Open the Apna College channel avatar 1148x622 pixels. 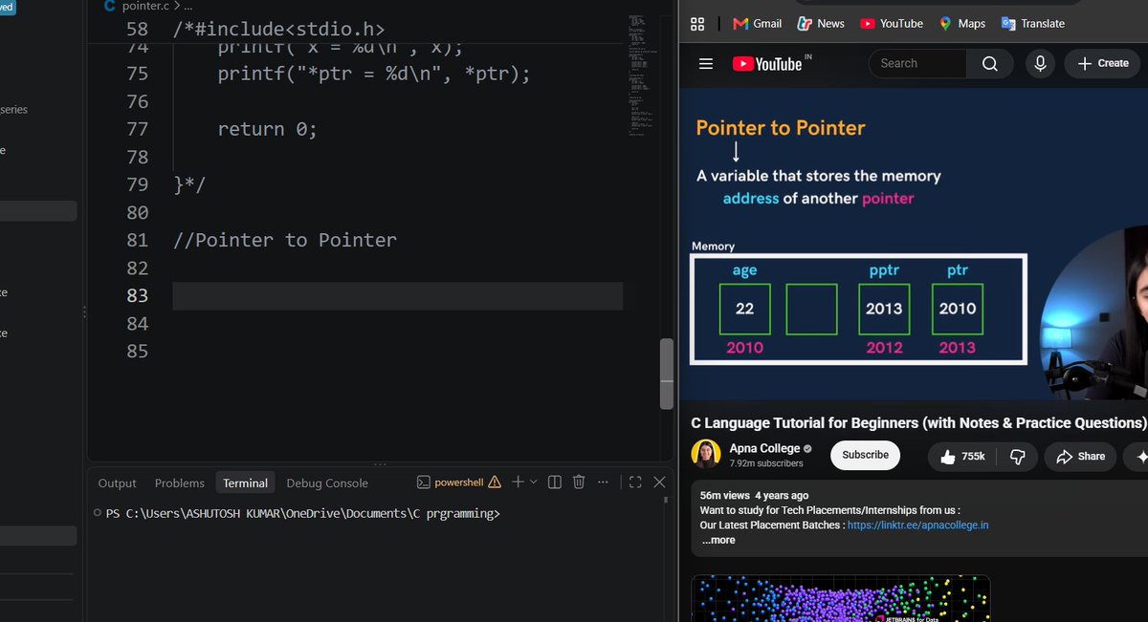coord(706,455)
